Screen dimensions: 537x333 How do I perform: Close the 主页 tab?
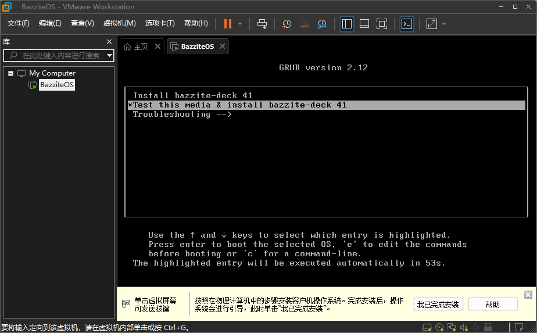pyautogui.click(x=157, y=46)
